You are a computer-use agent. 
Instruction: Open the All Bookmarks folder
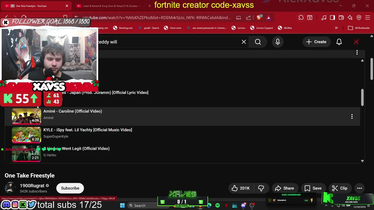coord(359,28)
